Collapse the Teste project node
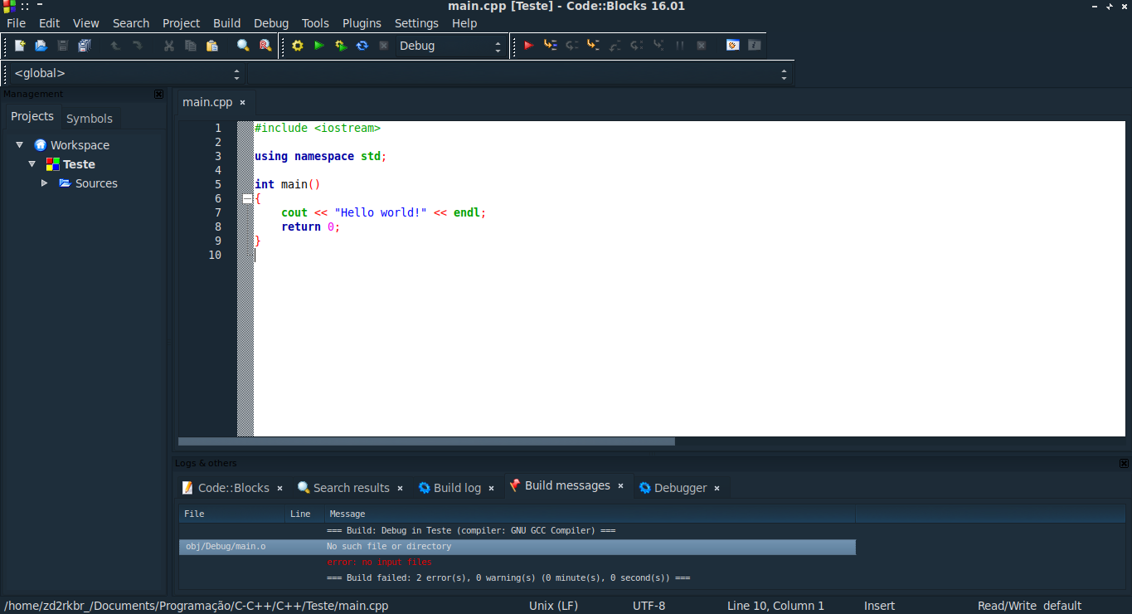The width and height of the screenshot is (1132, 614). click(32, 164)
